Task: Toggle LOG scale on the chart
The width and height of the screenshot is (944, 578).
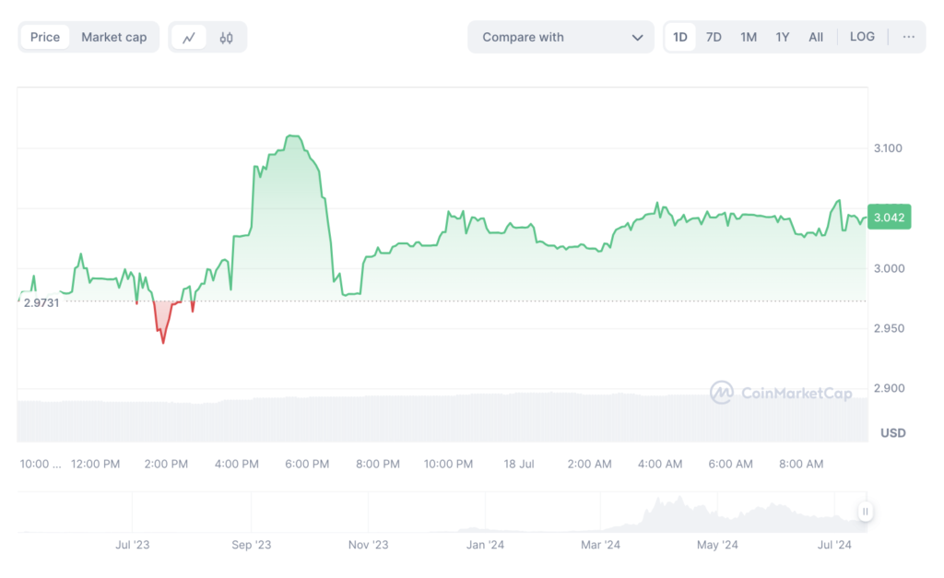Action: pyautogui.click(x=862, y=37)
